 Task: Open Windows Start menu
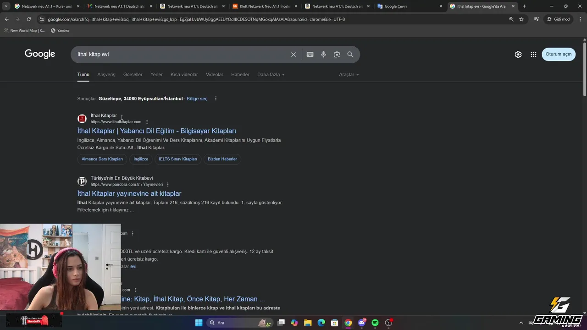click(199, 323)
